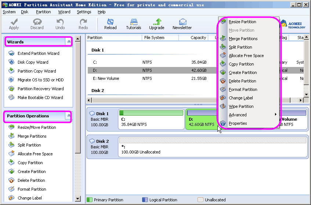Open the Newsletter toolbar icon
Viewport: 311px width, 205px height.
point(182,21)
